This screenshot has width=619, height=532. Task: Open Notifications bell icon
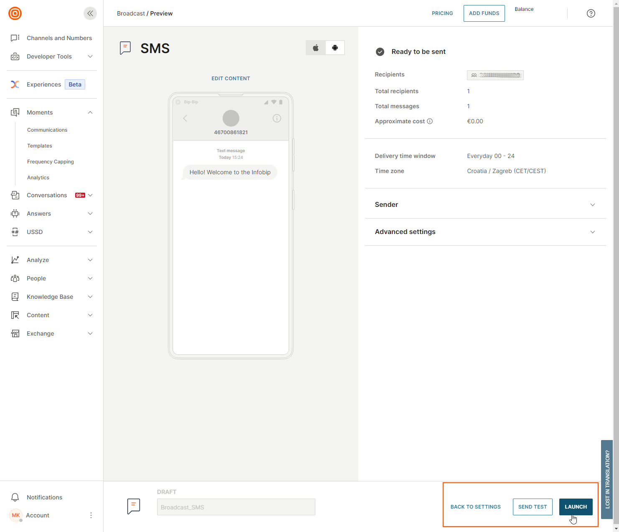click(15, 497)
